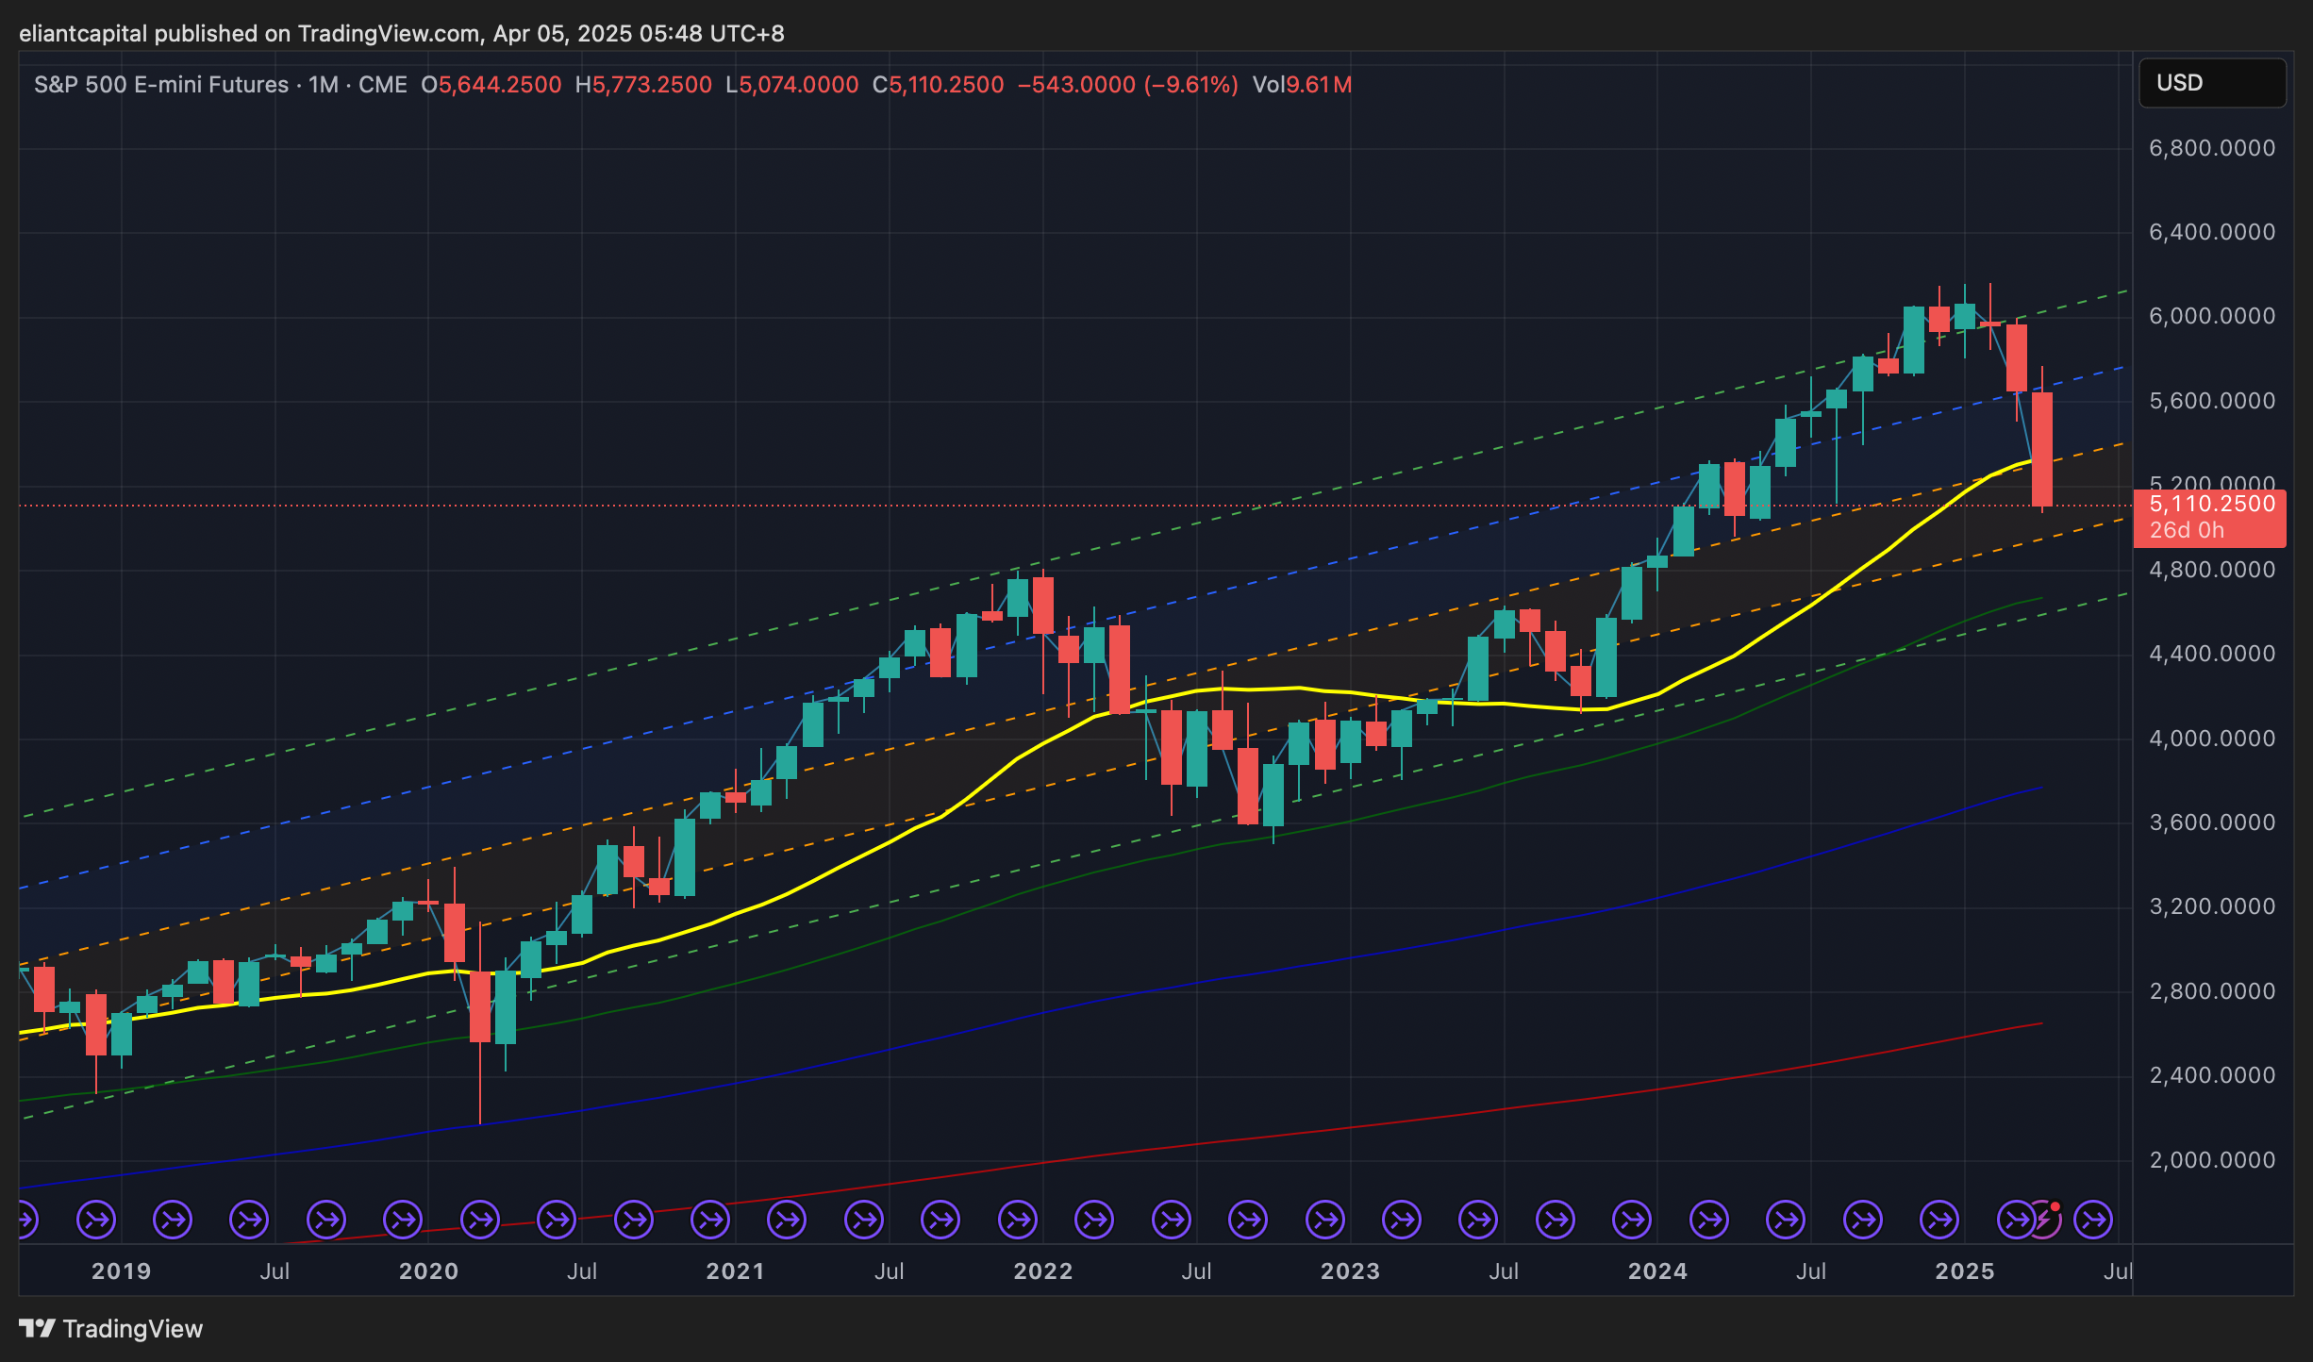The image size is (2313, 1362).
Task: Click the last contract rollover marker before Jul
Action: (x=2093, y=1220)
